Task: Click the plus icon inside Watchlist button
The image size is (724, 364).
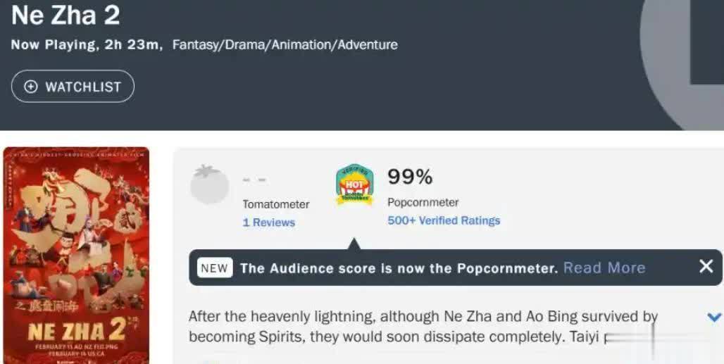Action: (30, 87)
